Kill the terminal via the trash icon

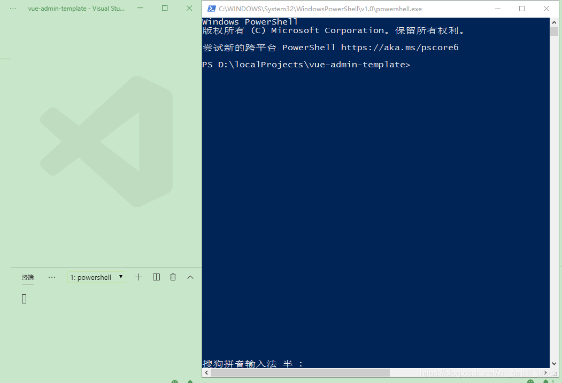[173, 277]
